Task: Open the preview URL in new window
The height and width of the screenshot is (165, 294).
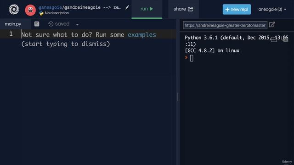Action: (x=272, y=25)
